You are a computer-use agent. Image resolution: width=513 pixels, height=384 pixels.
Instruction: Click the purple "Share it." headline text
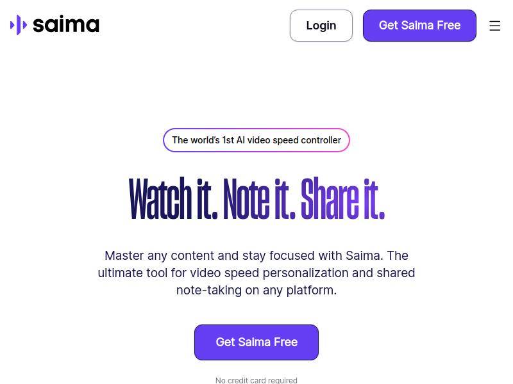342,199
